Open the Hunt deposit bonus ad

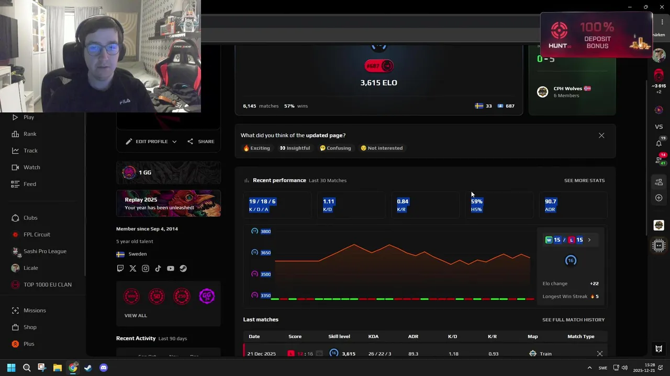[x=596, y=34]
